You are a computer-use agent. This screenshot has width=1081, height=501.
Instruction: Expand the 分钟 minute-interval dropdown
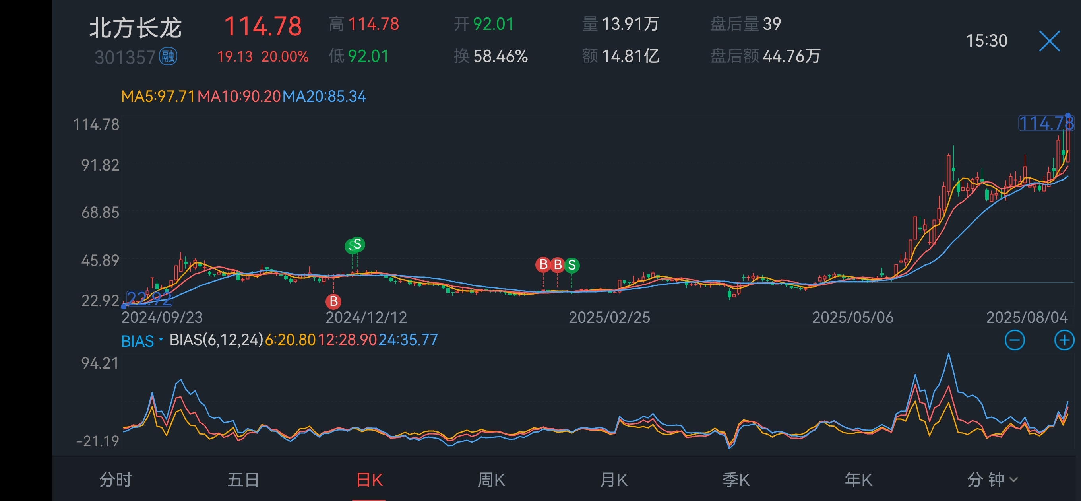(x=992, y=479)
